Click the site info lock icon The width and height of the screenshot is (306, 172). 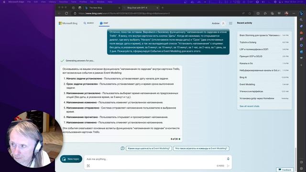click(x=75, y=13)
